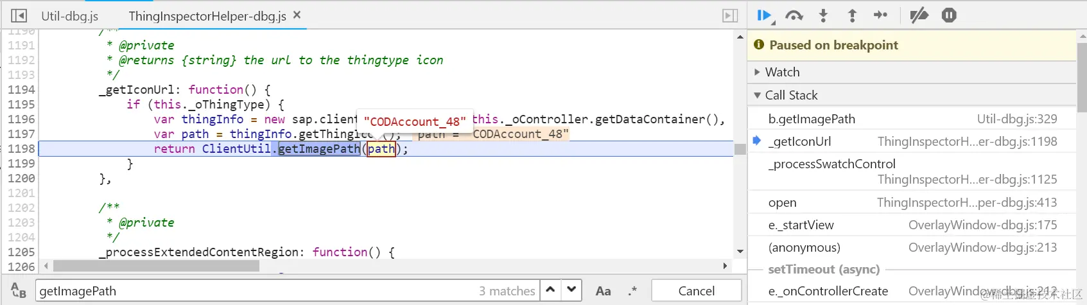Select the e._onControllerCreate stack frame

click(x=912, y=291)
